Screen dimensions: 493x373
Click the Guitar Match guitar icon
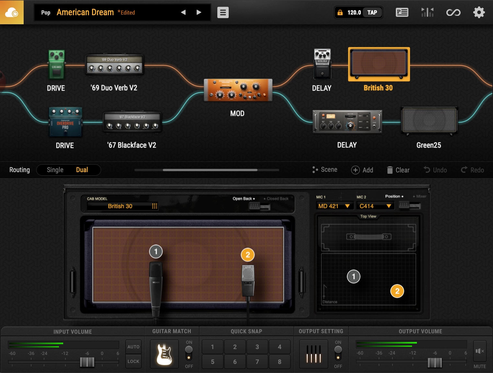(x=164, y=354)
